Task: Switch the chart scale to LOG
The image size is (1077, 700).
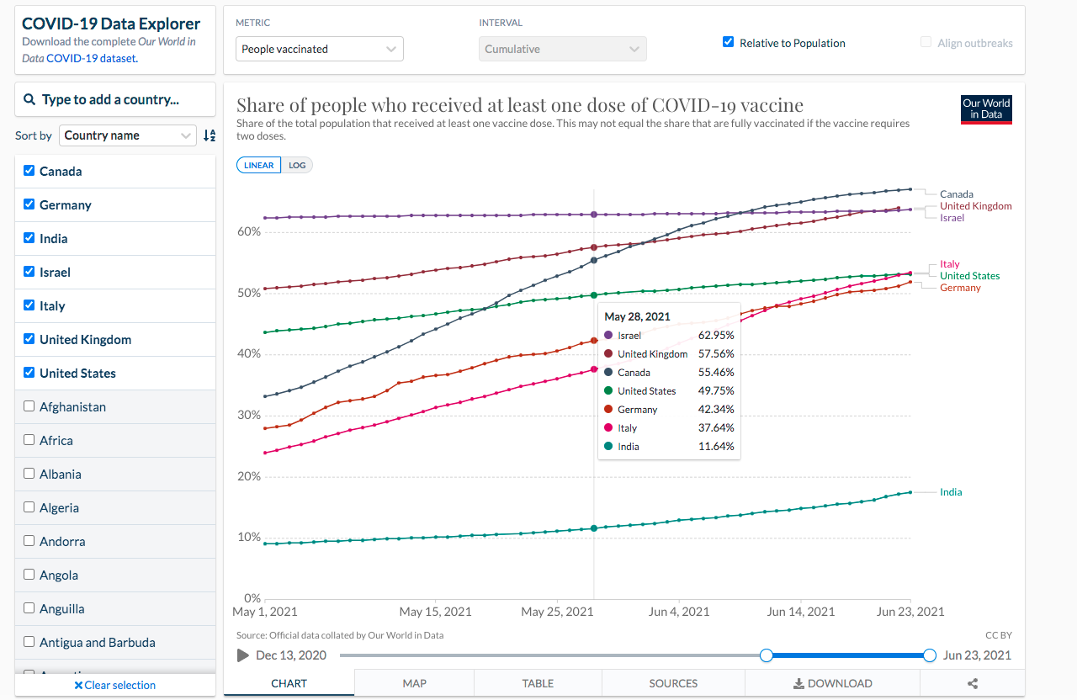Action: click(x=297, y=166)
